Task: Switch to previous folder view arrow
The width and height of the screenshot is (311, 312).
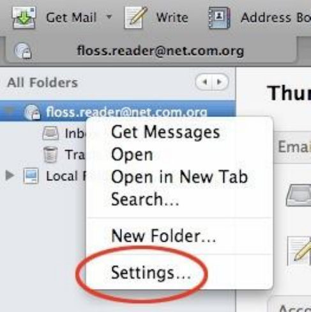Action: [204, 82]
